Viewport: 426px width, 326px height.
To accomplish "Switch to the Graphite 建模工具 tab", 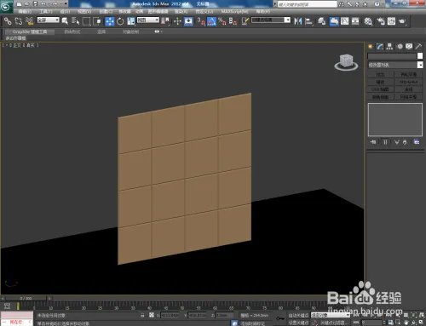I will (30, 31).
